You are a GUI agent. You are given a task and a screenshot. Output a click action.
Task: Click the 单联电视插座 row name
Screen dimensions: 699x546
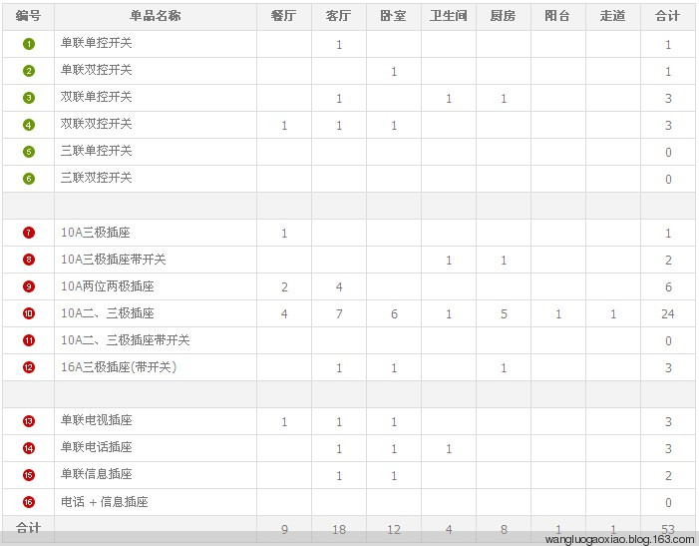point(97,420)
